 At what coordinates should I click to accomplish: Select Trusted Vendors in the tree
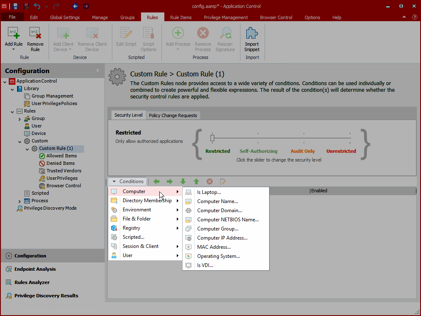(x=64, y=171)
